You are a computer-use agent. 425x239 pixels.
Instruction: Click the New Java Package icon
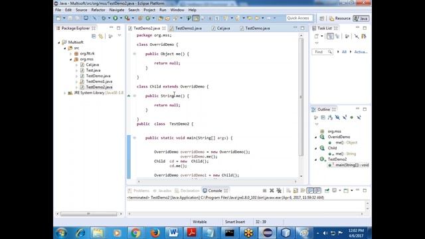[140, 18]
